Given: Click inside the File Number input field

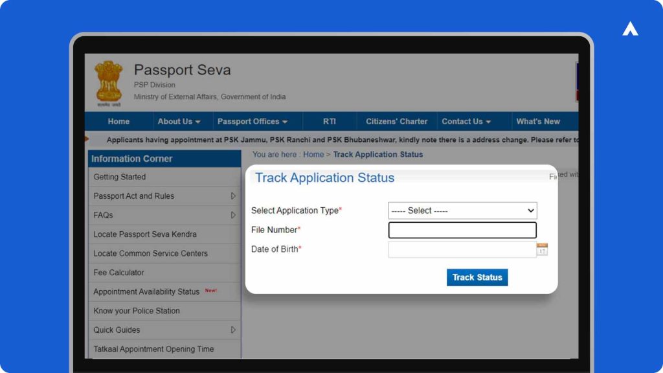Looking at the screenshot, I should tap(462, 229).
